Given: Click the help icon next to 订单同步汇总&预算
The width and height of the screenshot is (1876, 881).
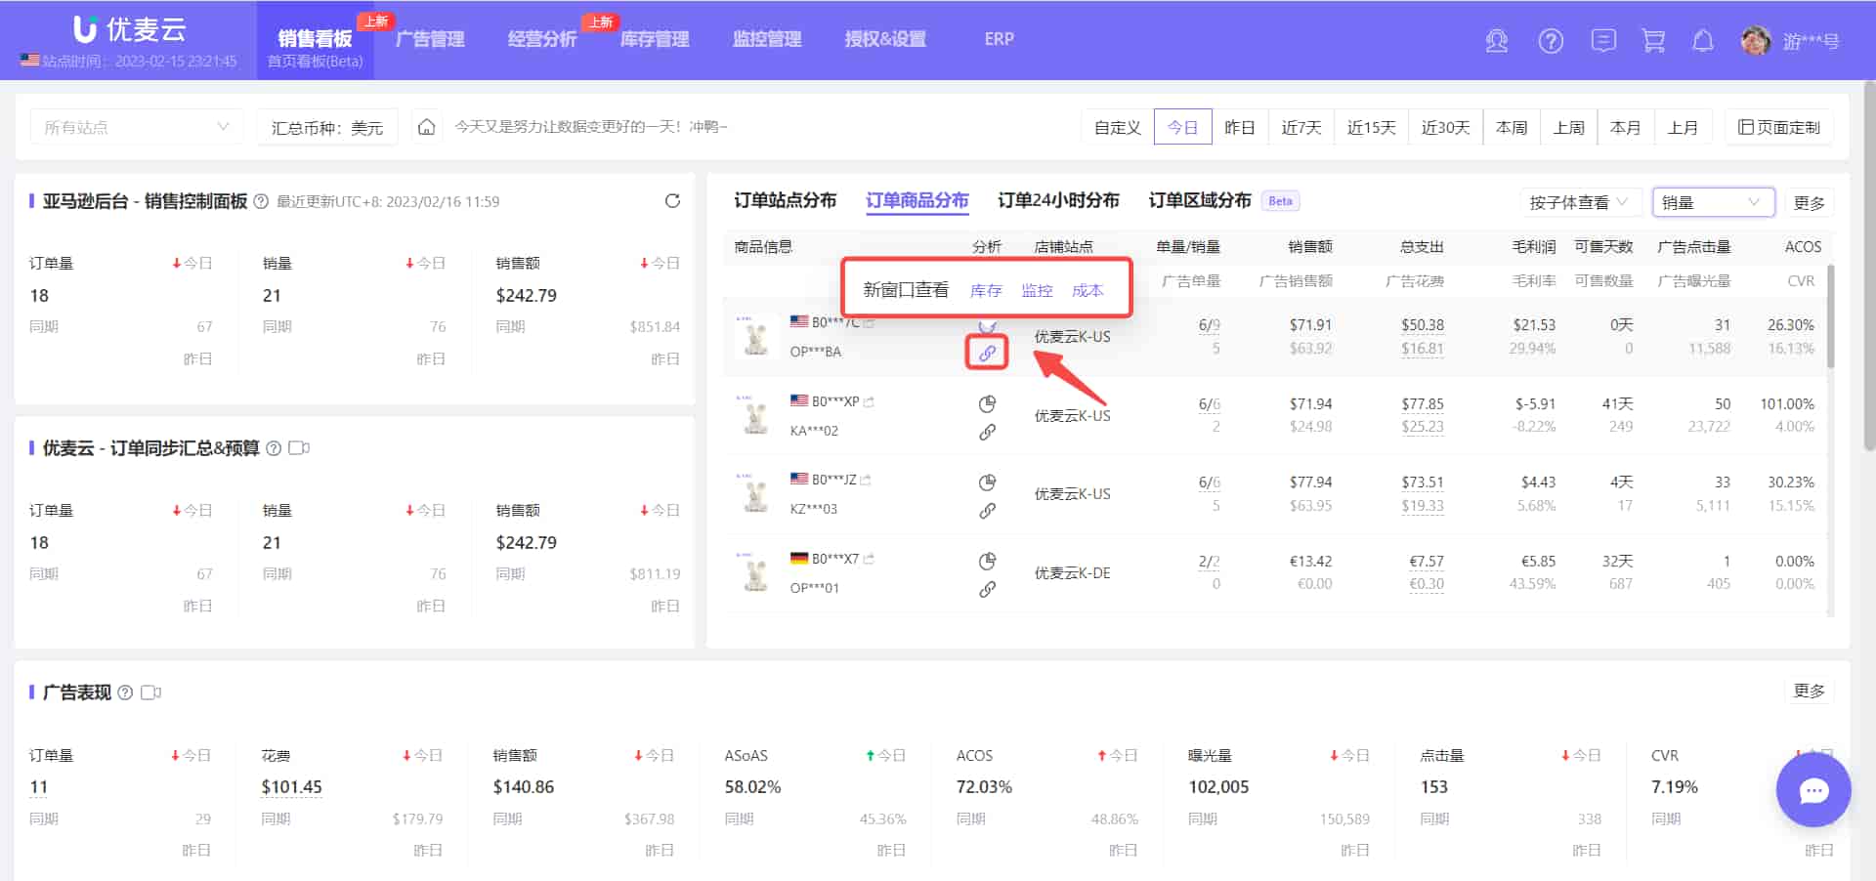Looking at the screenshot, I should click(x=274, y=448).
